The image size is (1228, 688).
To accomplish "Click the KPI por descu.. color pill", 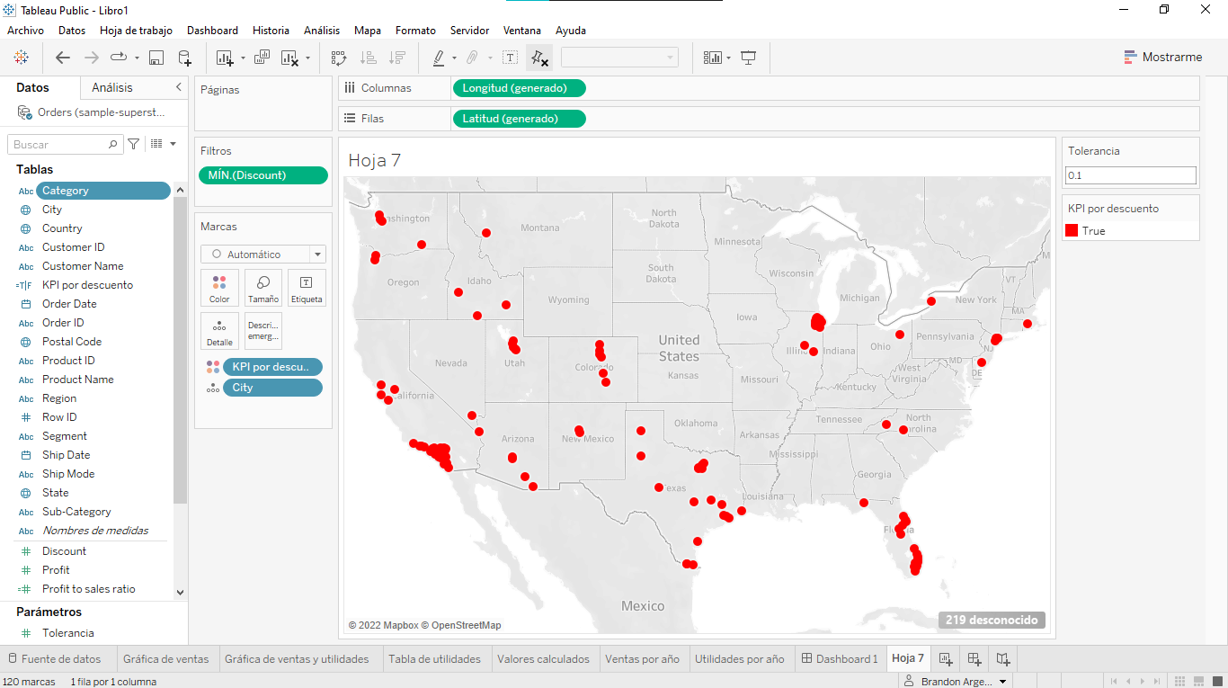I will [272, 367].
